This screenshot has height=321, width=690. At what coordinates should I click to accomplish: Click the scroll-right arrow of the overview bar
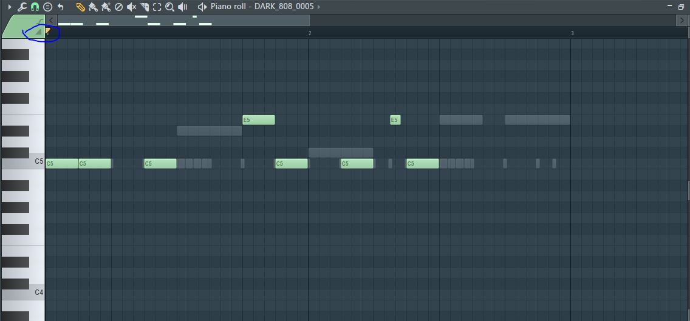[x=680, y=20]
